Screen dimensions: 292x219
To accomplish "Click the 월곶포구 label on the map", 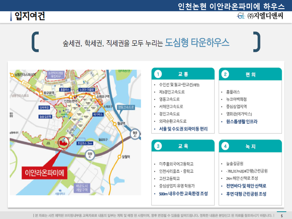I will (103, 140).
